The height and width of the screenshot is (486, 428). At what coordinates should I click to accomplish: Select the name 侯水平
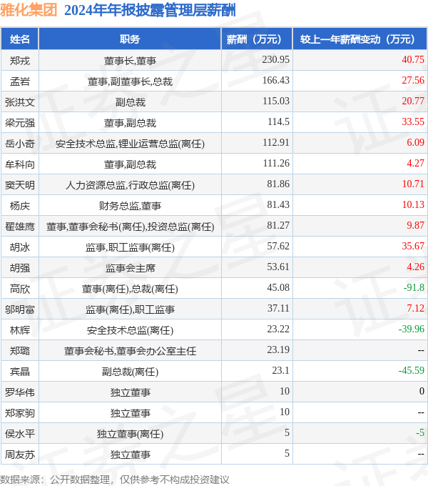[20, 434]
